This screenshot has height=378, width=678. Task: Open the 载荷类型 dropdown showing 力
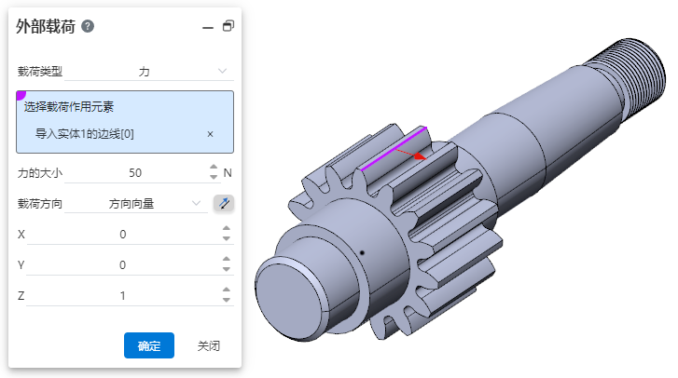point(149,71)
